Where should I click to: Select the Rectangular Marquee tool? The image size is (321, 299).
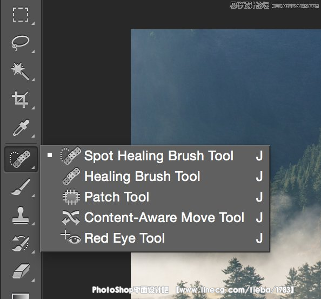pos(21,15)
